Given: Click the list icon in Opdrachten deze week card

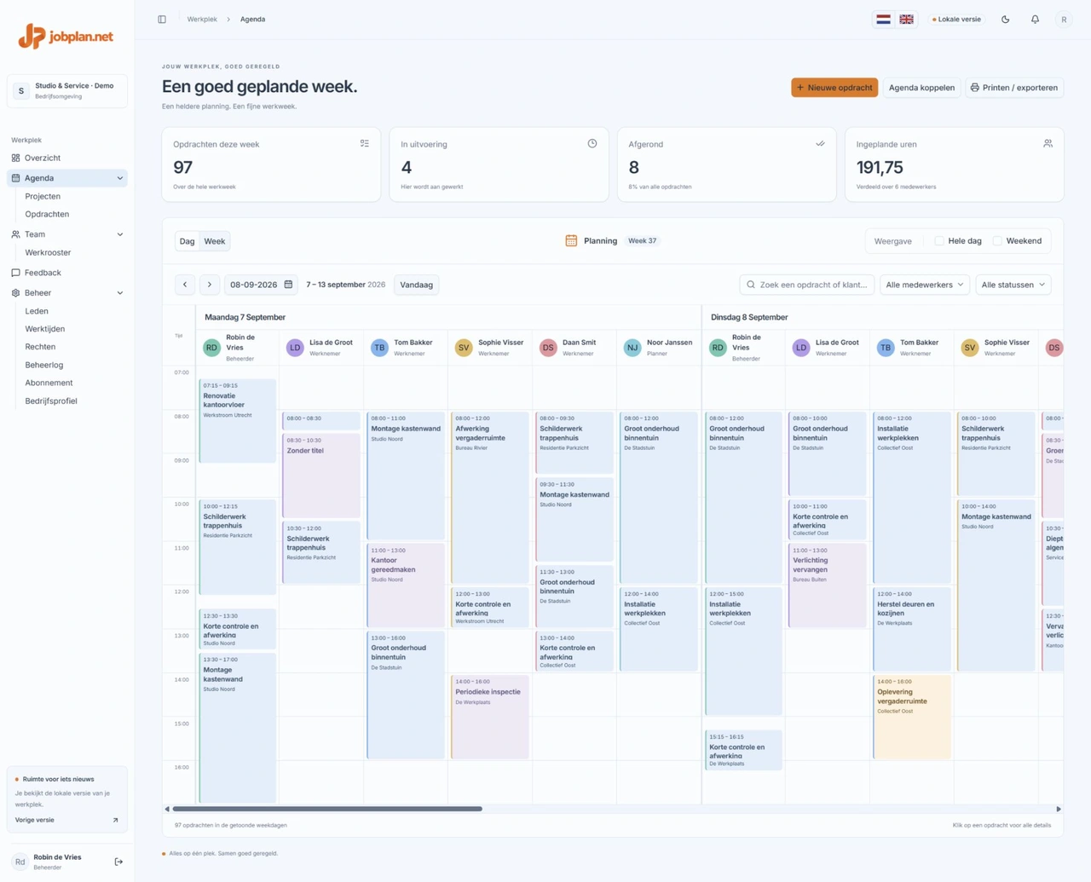Looking at the screenshot, I should pyautogui.click(x=365, y=143).
